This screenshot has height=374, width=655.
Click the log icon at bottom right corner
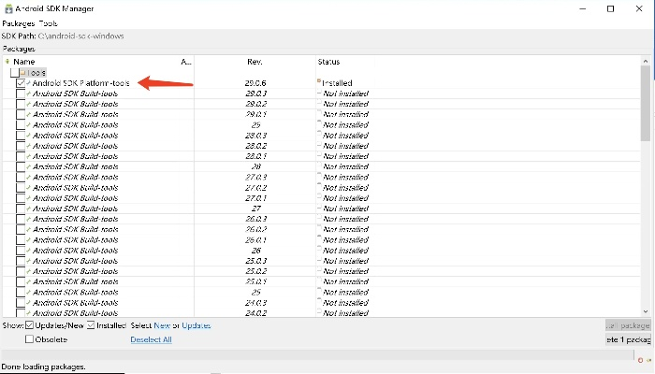click(x=649, y=360)
